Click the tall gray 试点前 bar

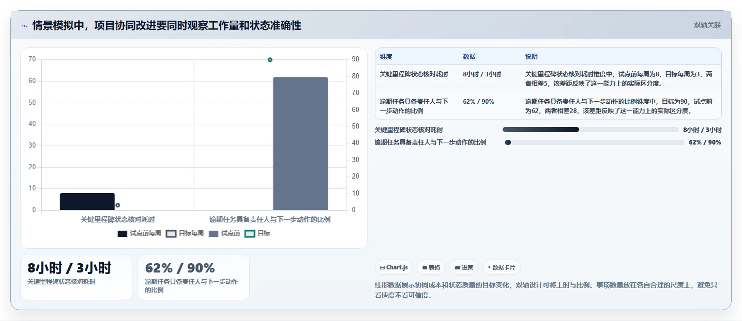[300, 143]
